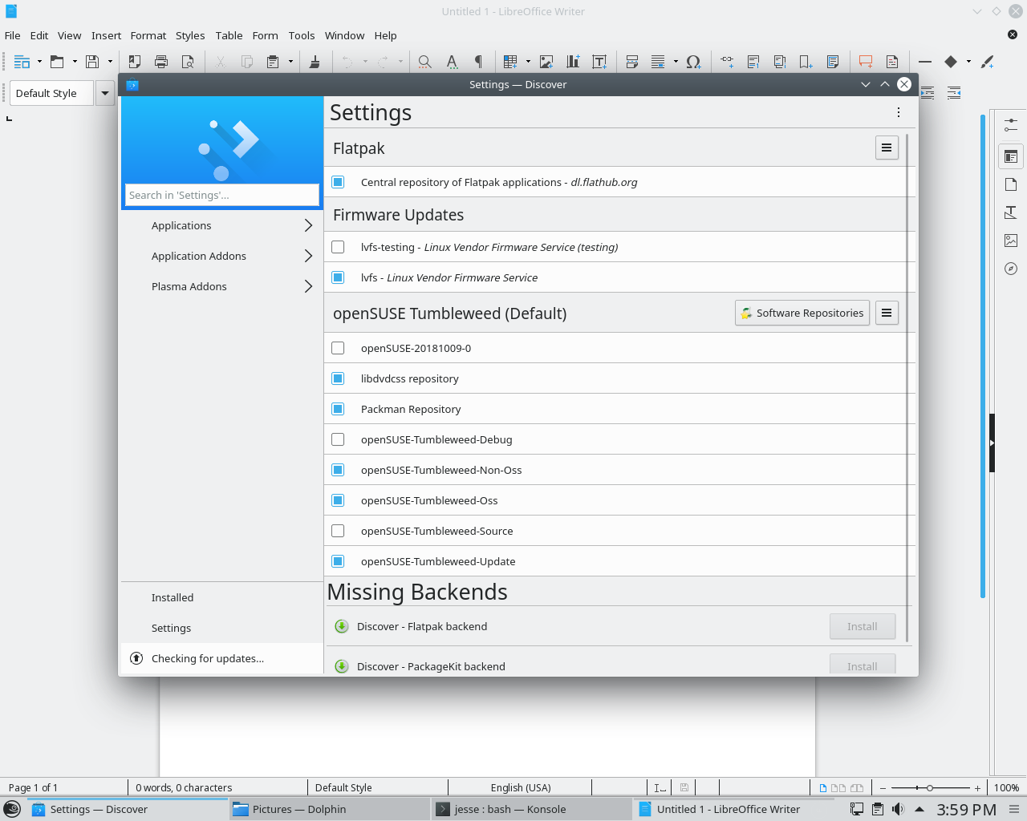Open Print Preview in Writer toolbar
Viewport: 1027px width, 821px height.
pos(188,62)
